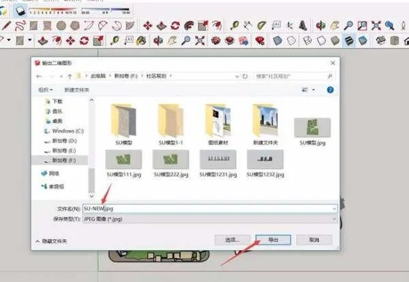Collapse folders with 隐藏文件夹
Viewport: 409px width, 282px height.
[51, 241]
